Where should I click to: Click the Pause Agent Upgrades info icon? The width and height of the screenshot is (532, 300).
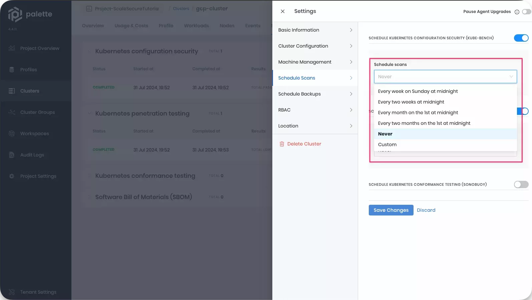[517, 12]
